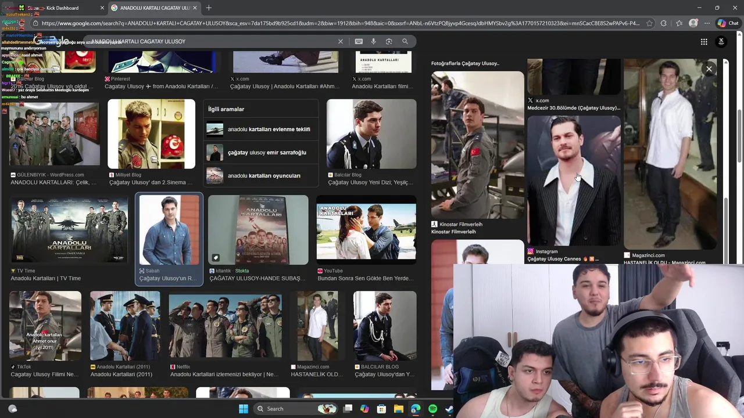
Task: Open the Milliyet Blog pilot image
Action: coord(151,134)
